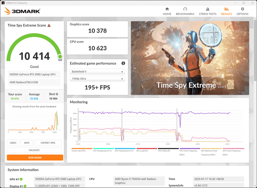The height and width of the screenshot is (188, 257).
Task: Open the Battlefield V game dropdown
Action: click(x=97, y=72)
